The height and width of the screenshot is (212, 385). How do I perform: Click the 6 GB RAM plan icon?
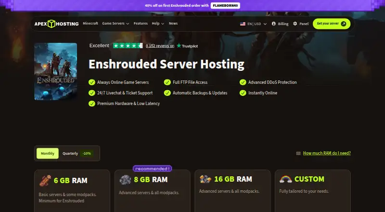[x=45, y=181]
